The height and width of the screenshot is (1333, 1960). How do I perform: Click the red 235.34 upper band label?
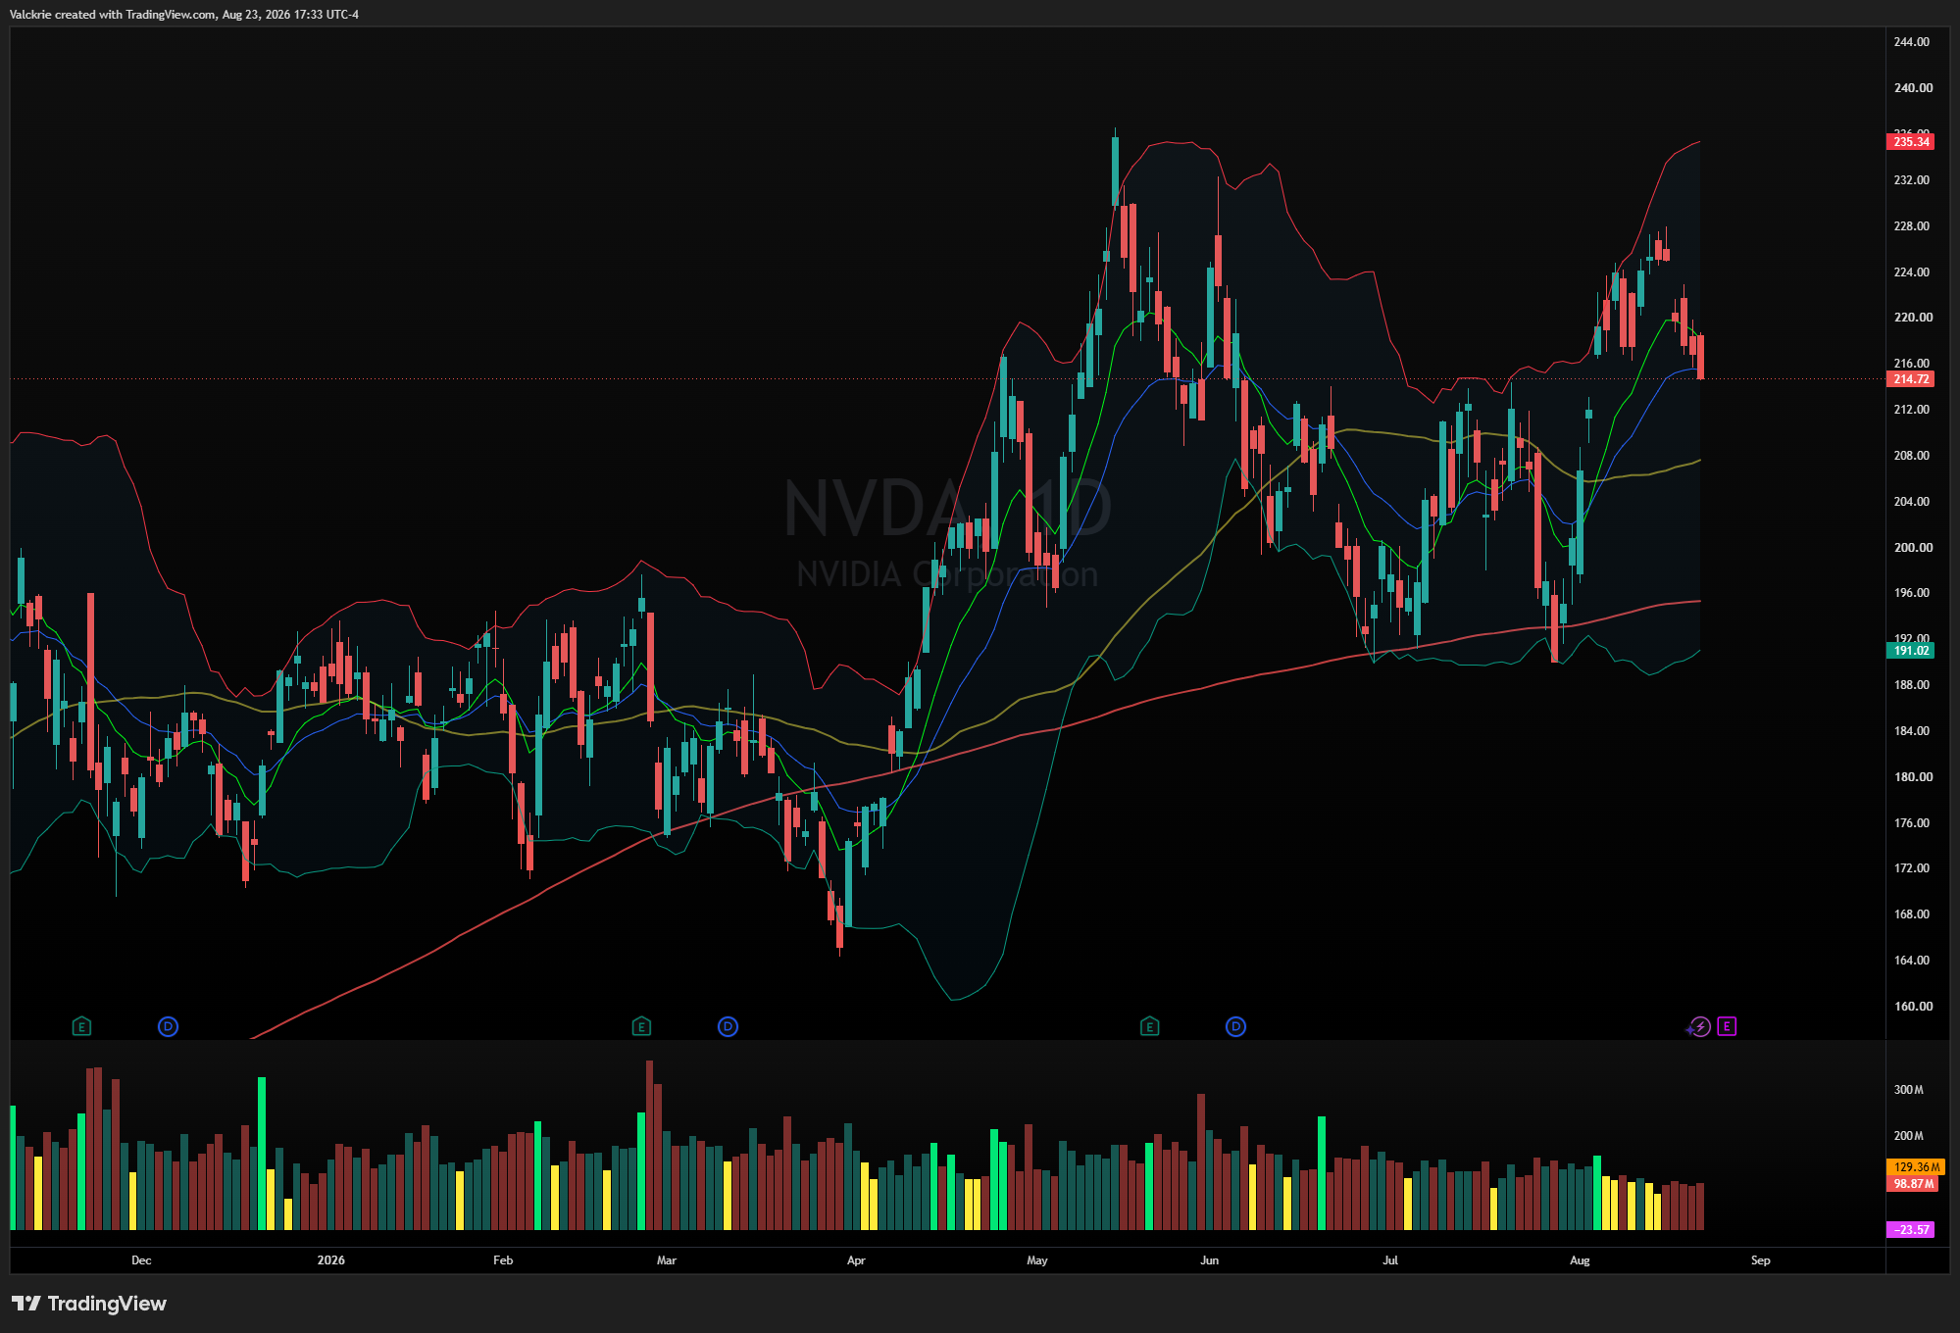(x=1911, y=142)
